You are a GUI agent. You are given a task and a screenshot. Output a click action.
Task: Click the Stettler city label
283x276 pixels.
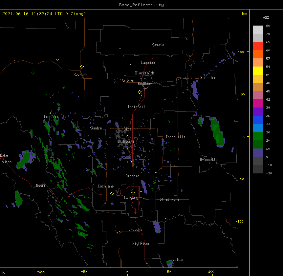coord(208,78)
